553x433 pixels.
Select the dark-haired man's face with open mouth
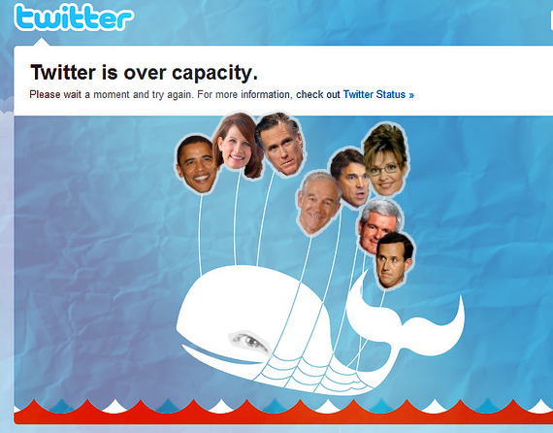(350, 178)
